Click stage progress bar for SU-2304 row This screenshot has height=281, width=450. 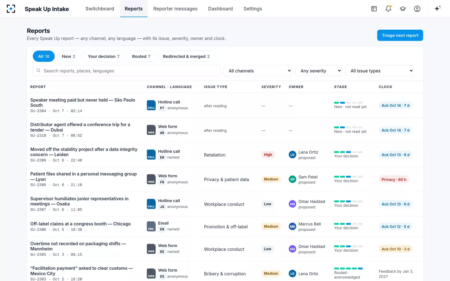tap(348, 103)
